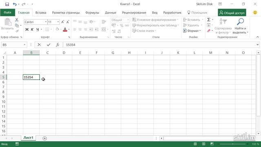Open Найти и выделить menu

click(240, 26)
